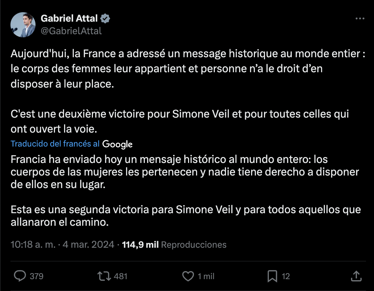Screen dimensions: 374x291
Task: Open the more options ellipsis menu
Action: (360, 19)
